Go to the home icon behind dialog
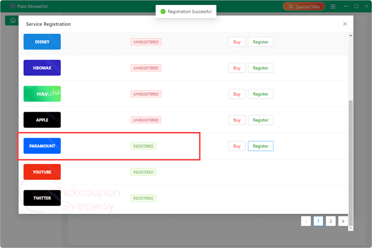The width and height of the screenshot is (372, 248). [13, 20]
